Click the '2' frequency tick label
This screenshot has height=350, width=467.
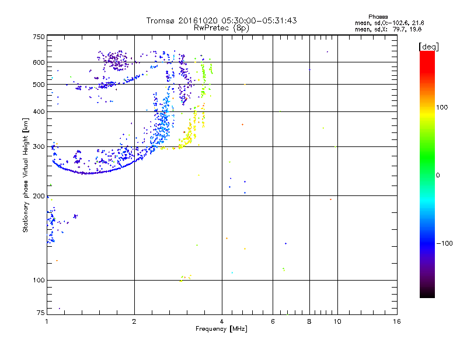coord(134,321)
